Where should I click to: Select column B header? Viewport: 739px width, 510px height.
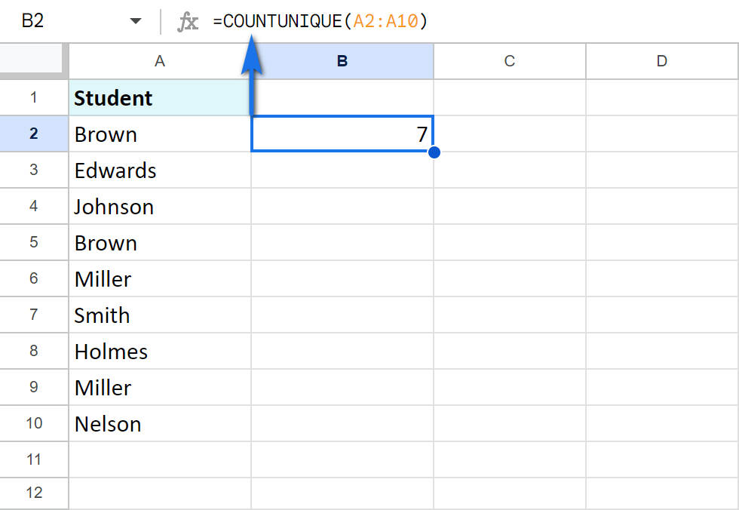tap(342, 61)
